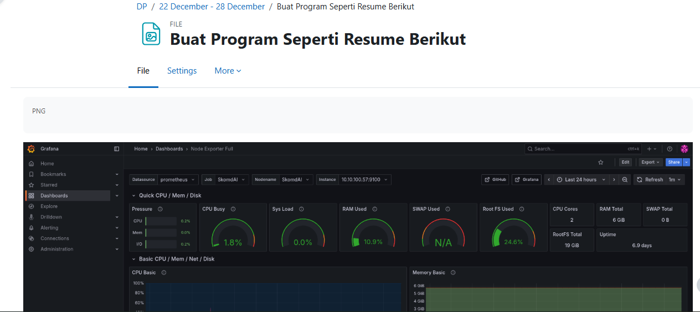Expand the Starred sidebar chevron
Viewport: 700px width, 312px height.
pyautogui.click(x=117, y=185)
